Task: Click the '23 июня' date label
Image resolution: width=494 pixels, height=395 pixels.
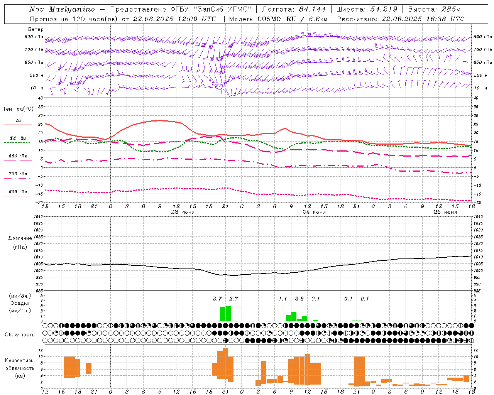Action: (x=183, y=212)
